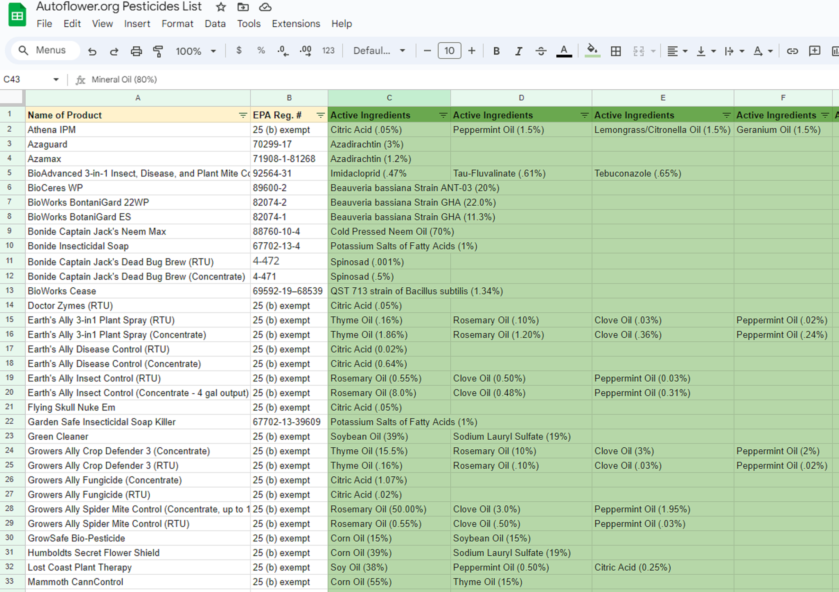Format as currency with dollar icon

tap(239, 51)
